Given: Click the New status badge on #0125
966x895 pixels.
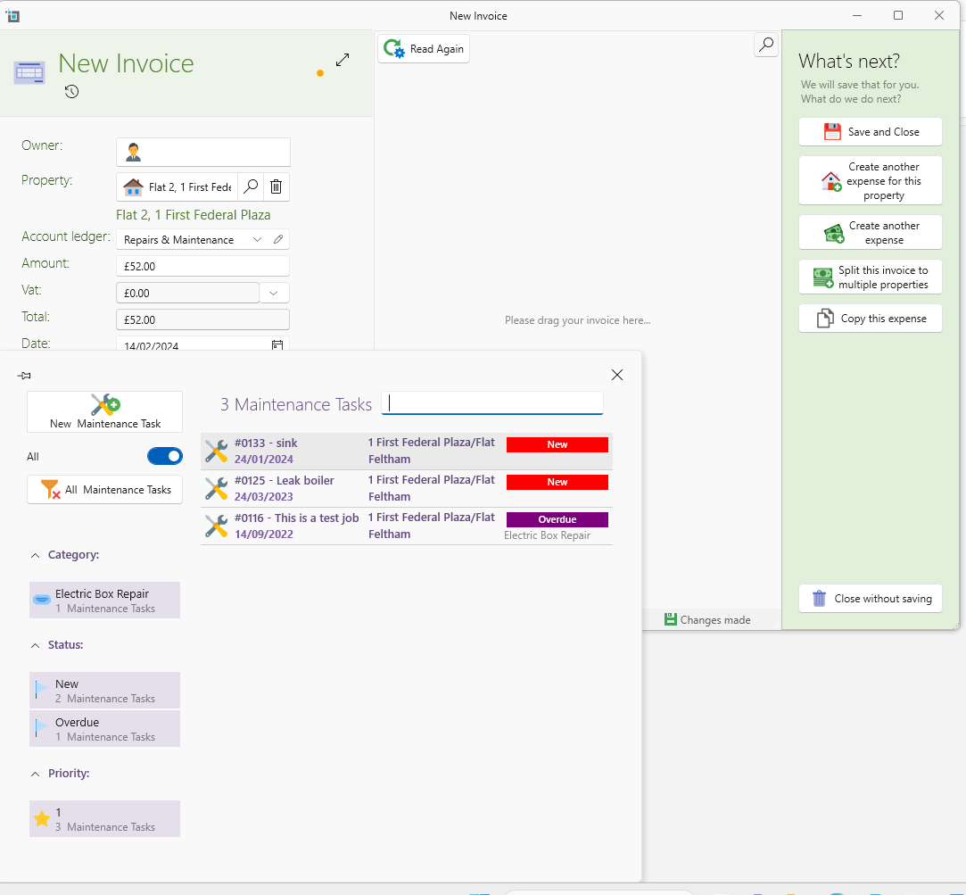Looking at the screenshot, I should tap(557, 482).
